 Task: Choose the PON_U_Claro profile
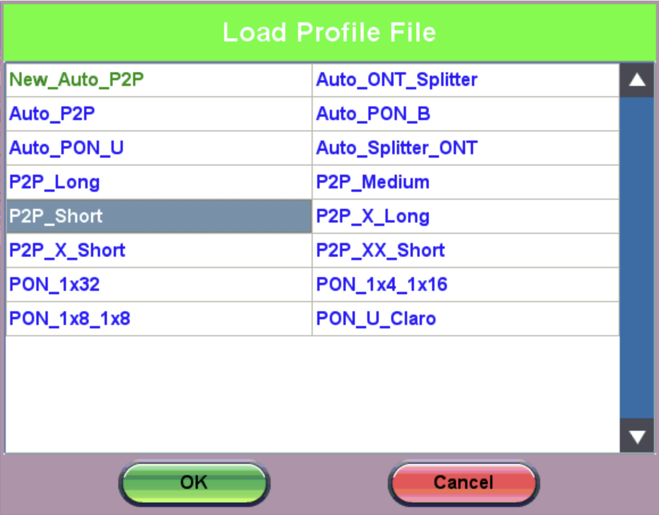(376, 319)
